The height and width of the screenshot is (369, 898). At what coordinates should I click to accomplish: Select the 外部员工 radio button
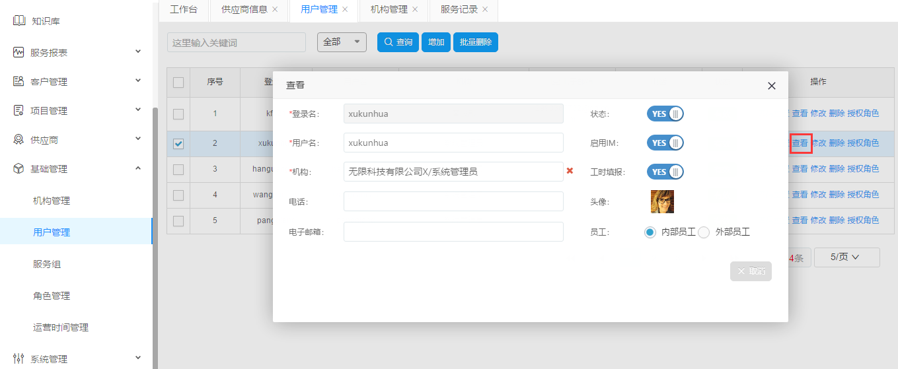point(704,232)
